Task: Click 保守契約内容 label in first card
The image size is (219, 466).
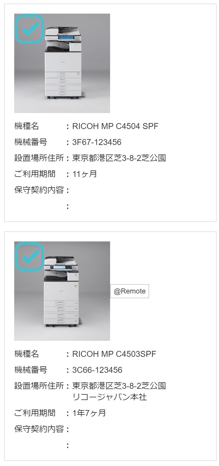Action: click(39, 190)
